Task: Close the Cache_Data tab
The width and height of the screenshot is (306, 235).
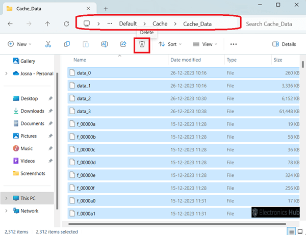Action: click(88, 9)
